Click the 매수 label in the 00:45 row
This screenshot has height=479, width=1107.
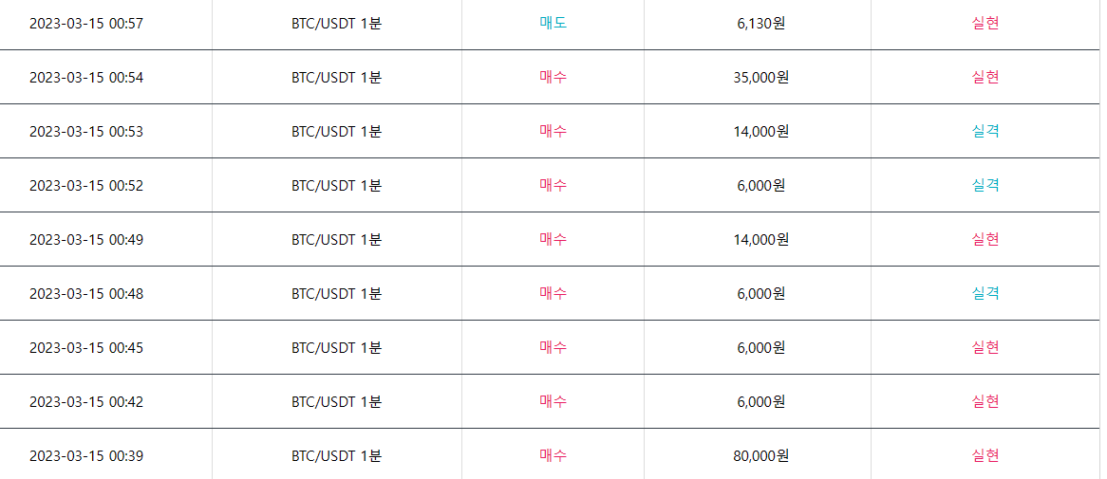tap(553, 347)
